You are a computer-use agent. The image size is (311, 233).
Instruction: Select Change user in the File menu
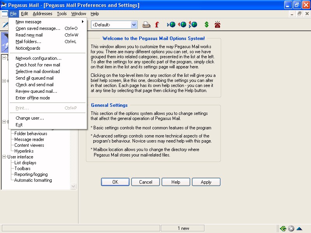(47, 118)
